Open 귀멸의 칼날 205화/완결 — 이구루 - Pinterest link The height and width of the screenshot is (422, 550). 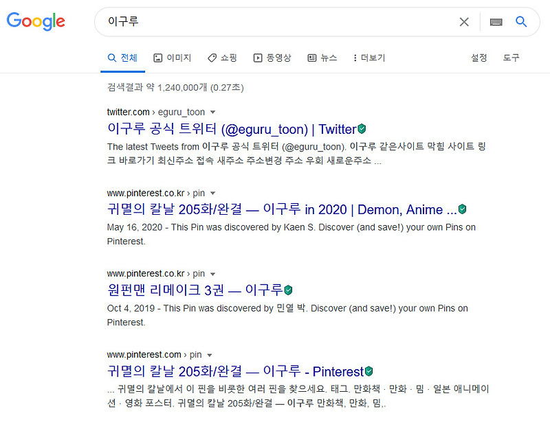tap(235, 371)
